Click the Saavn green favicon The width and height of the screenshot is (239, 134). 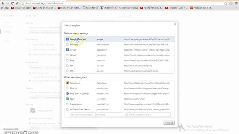tap(67, 99)
